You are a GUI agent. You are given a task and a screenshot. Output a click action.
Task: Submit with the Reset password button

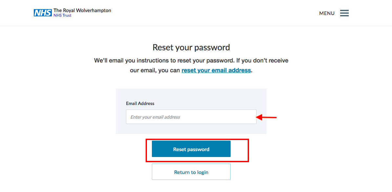click(x=191, y=149)
